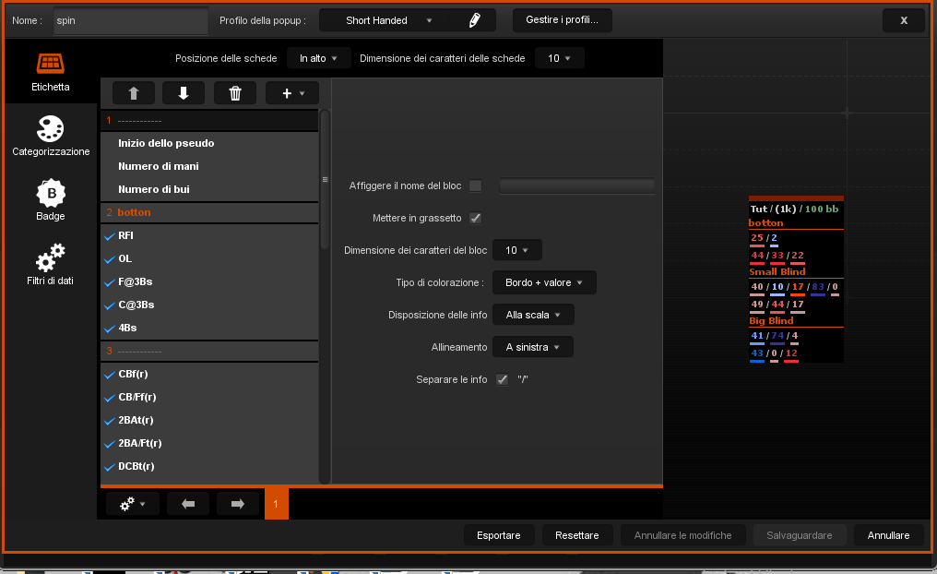Move the selected item up
Viewport: 937px width, 574px height.
pyautogui.click(x=133, y=93)
